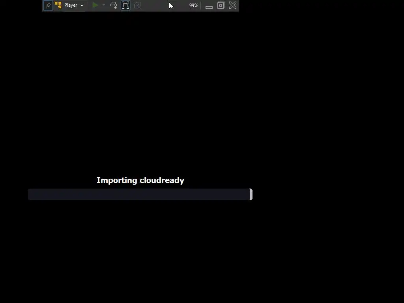Image resolution: width=404 pixels, height=303 pixels.
Task: Expand the Player dropdown arrow
Action: 82,6
